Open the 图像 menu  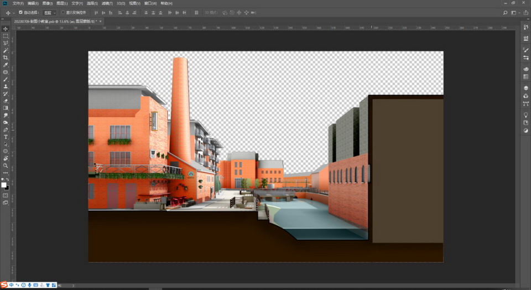click(46, 3)
